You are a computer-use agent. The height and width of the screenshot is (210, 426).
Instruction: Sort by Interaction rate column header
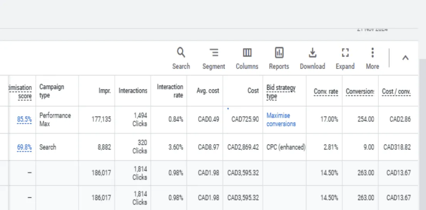(170, 91)
